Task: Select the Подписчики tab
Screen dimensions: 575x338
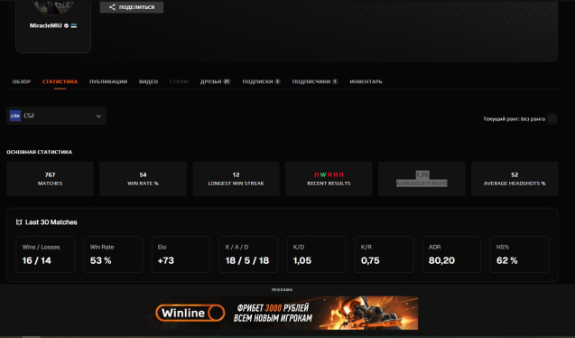Action: [x=315, y=81]
